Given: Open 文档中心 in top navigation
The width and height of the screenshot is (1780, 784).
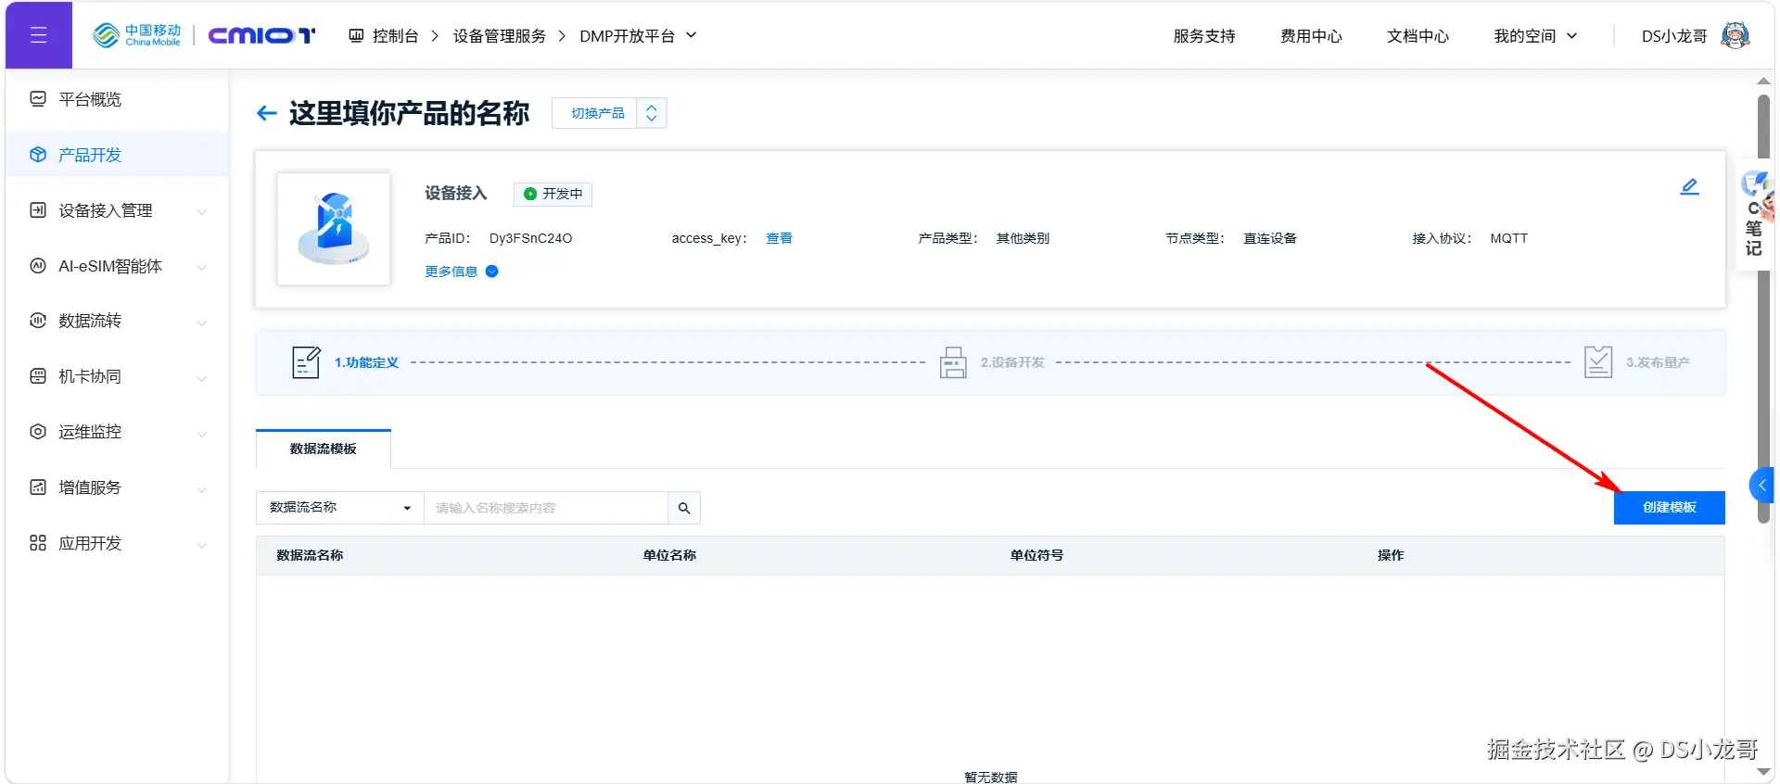Looking at the screenshot, I should [x=1418, y=36].
